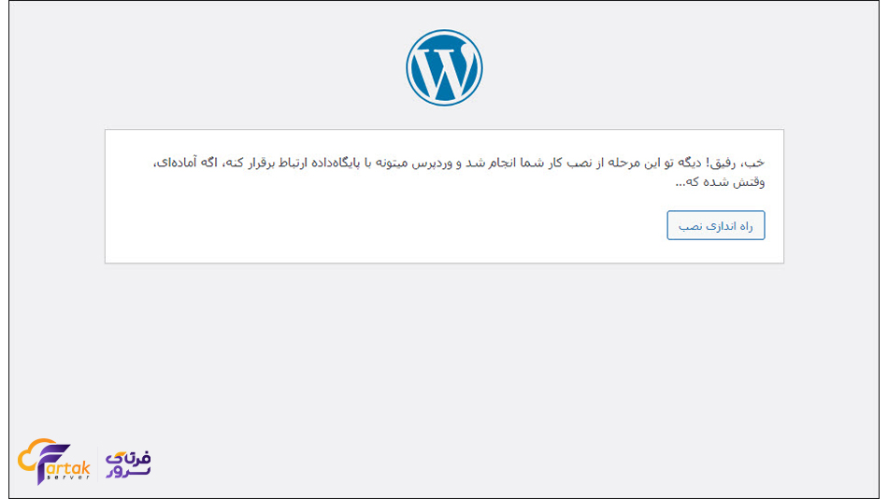888x499 pixels.
Task: Click the opening phrase خب، رفیق!
Action: (741, 163)
